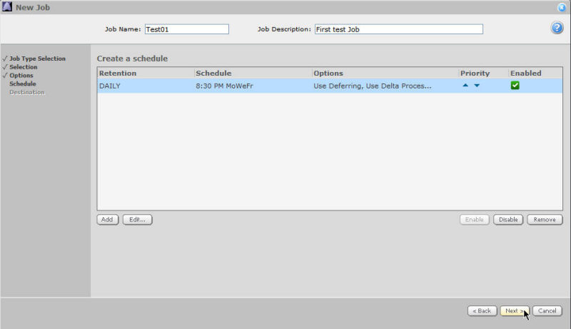The height and width of the screenshot is (329, 571).
Task: Click Next to proceed to Destination
Action: [514, 311]
